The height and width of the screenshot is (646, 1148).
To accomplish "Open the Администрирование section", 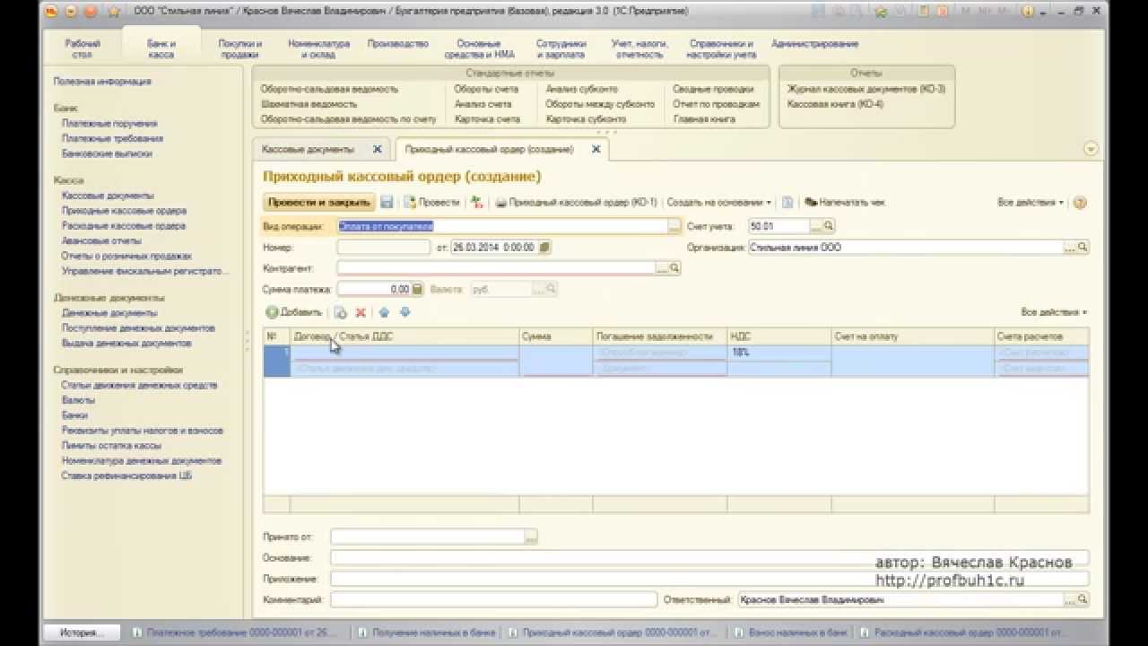I will pyautogui.click(x=814, y=43).
